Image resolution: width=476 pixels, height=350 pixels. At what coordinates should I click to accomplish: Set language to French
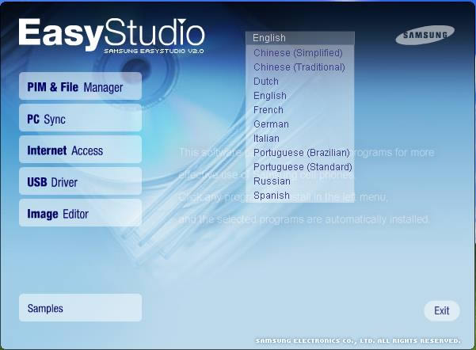click(300, 110)
